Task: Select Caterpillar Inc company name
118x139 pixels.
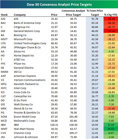Action: (22, 96)
